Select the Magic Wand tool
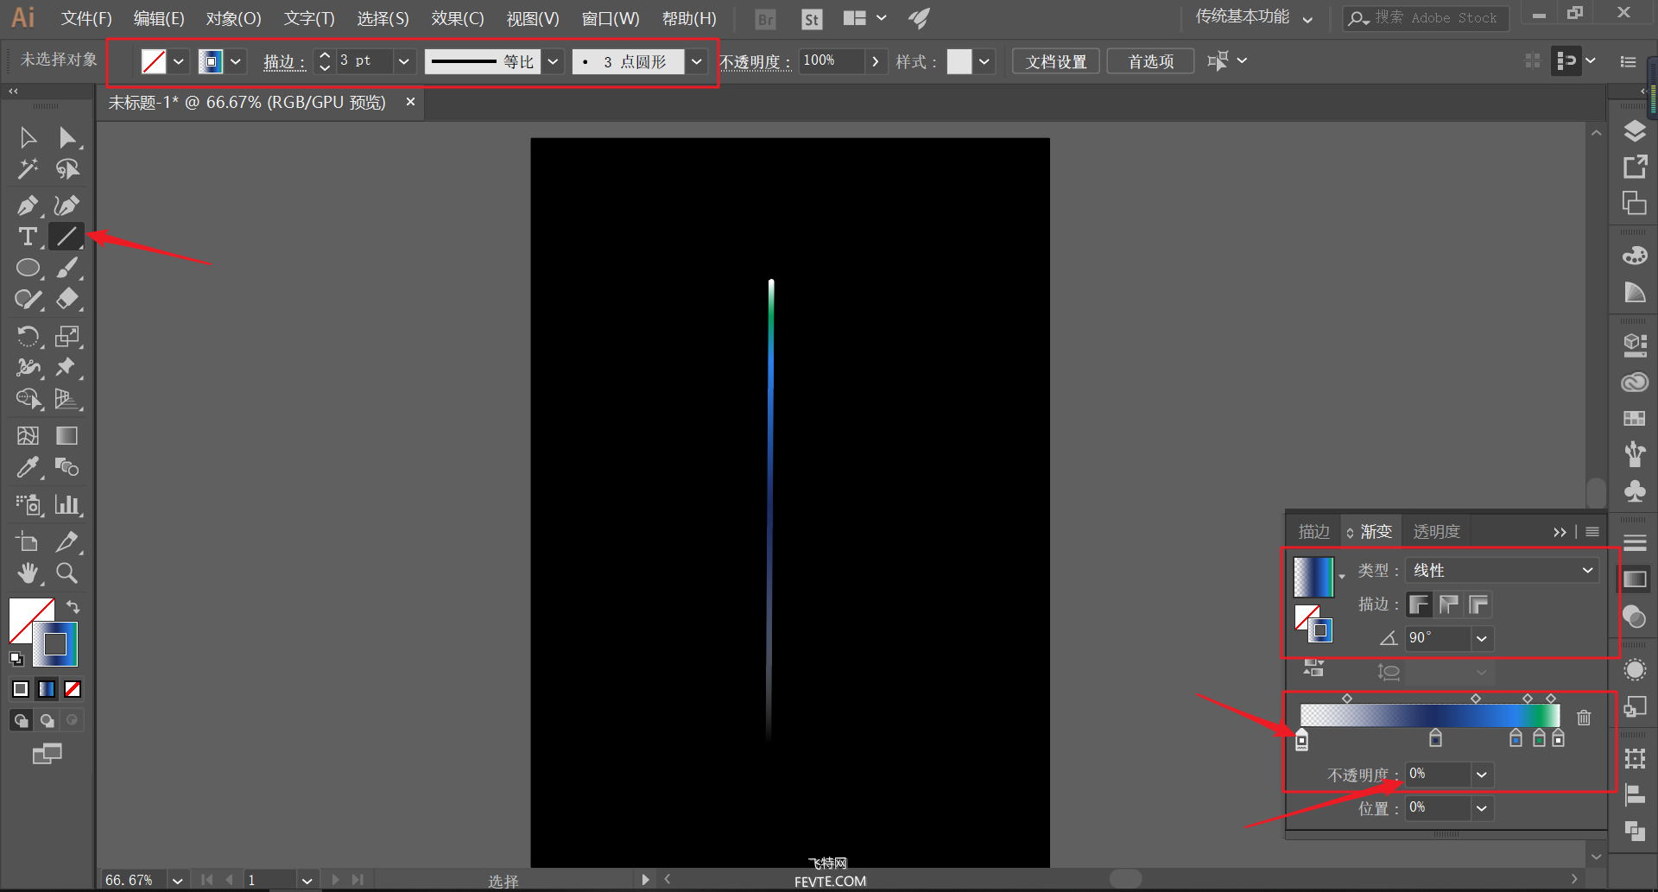The image size is (1658, 892). [28, 168]
